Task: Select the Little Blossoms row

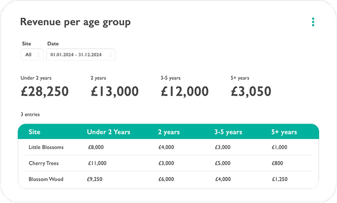Action: [46, 147]
